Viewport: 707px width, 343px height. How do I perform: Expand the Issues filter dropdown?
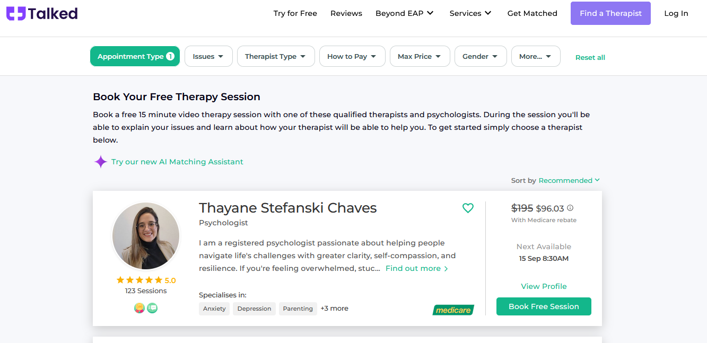pyautogui.click(x=208, y=56)
